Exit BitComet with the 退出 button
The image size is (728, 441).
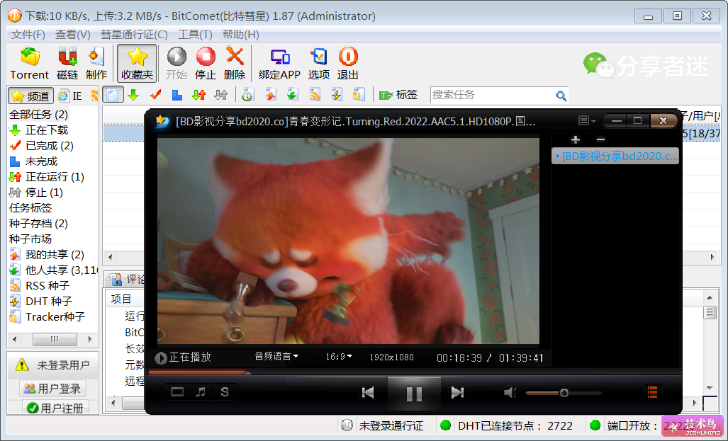pyautogui.click(x=348, y=64)
